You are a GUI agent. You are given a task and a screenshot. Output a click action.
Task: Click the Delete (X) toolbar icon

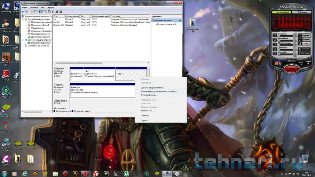[53, 12]
